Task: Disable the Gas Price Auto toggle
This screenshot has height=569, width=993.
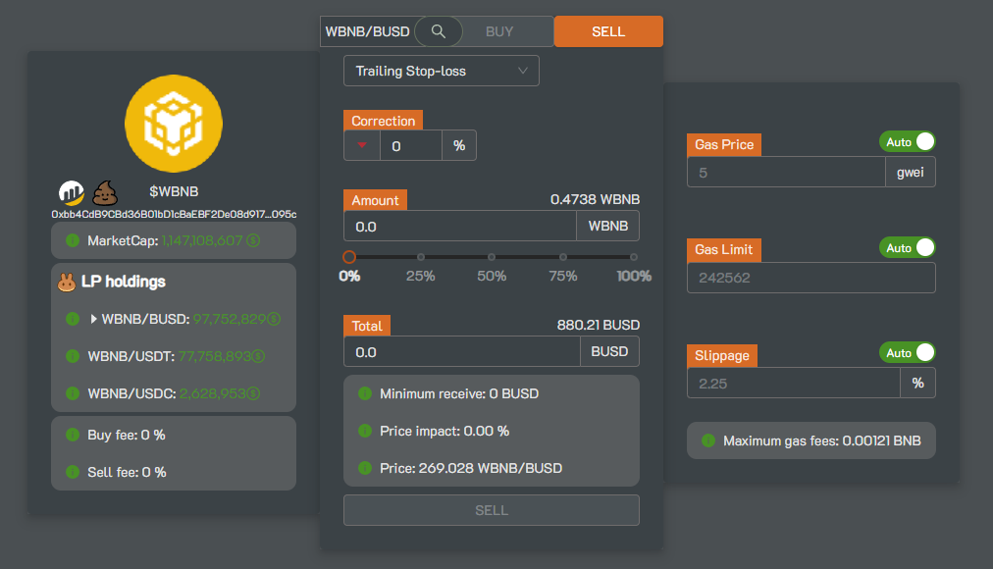Action: [907, 142]
